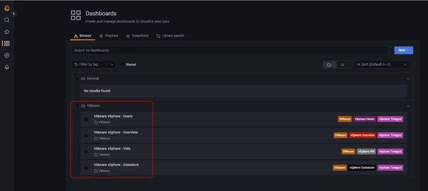Collapse the General folder section
This screenshot has height=191, width=428.
click(x=408, y=78)
